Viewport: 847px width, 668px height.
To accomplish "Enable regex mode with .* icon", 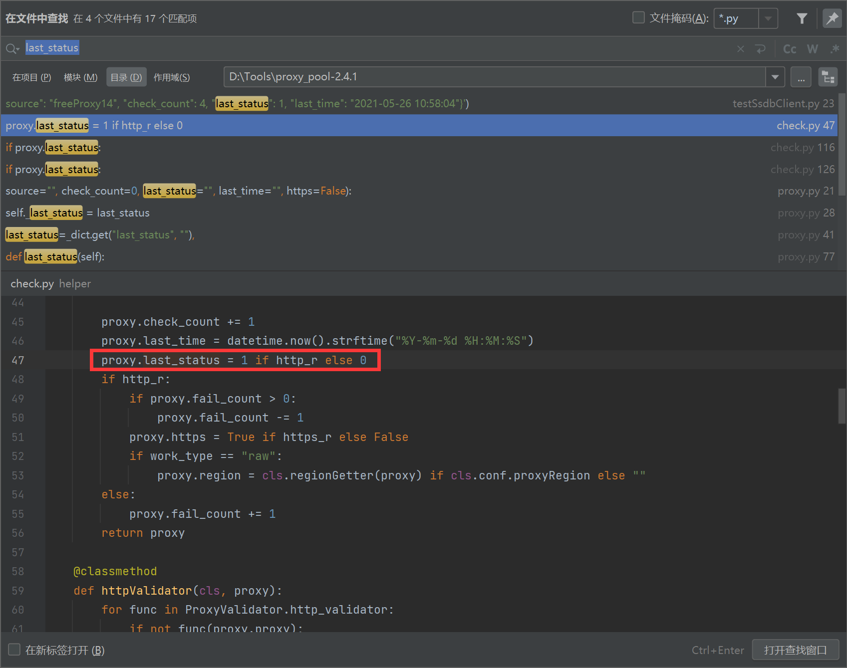I will click(x=835, y=48).
